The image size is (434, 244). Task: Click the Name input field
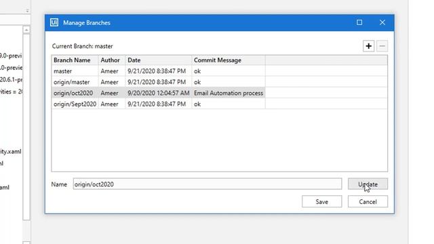(208, 184)
